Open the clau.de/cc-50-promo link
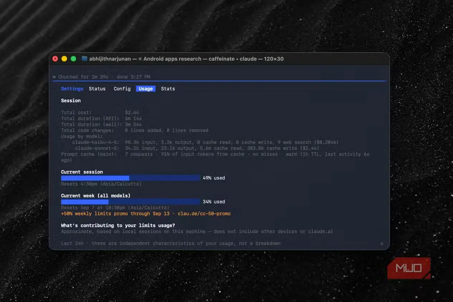 click(x=204, y=214)
